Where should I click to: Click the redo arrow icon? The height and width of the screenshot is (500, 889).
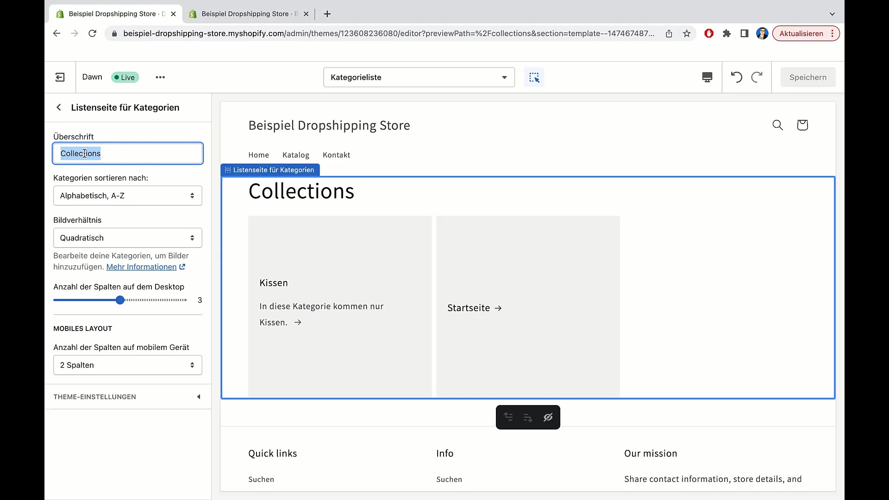(757, 77)
